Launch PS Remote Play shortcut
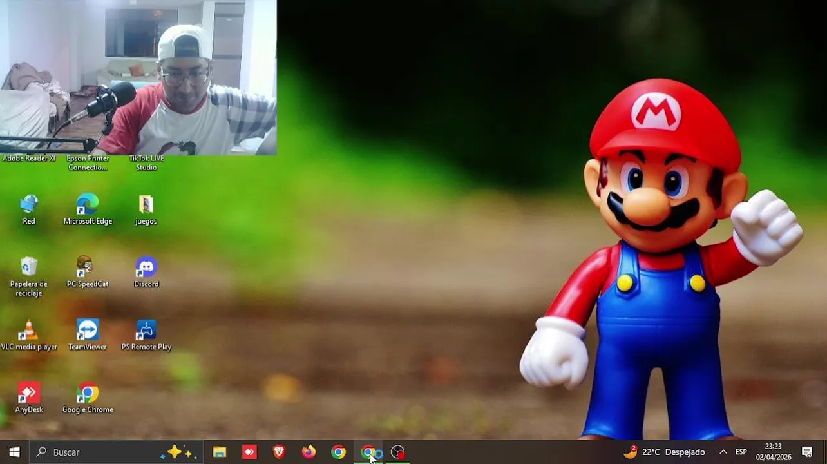The width and height of the screenshot is (827, 464). [146, 336]
